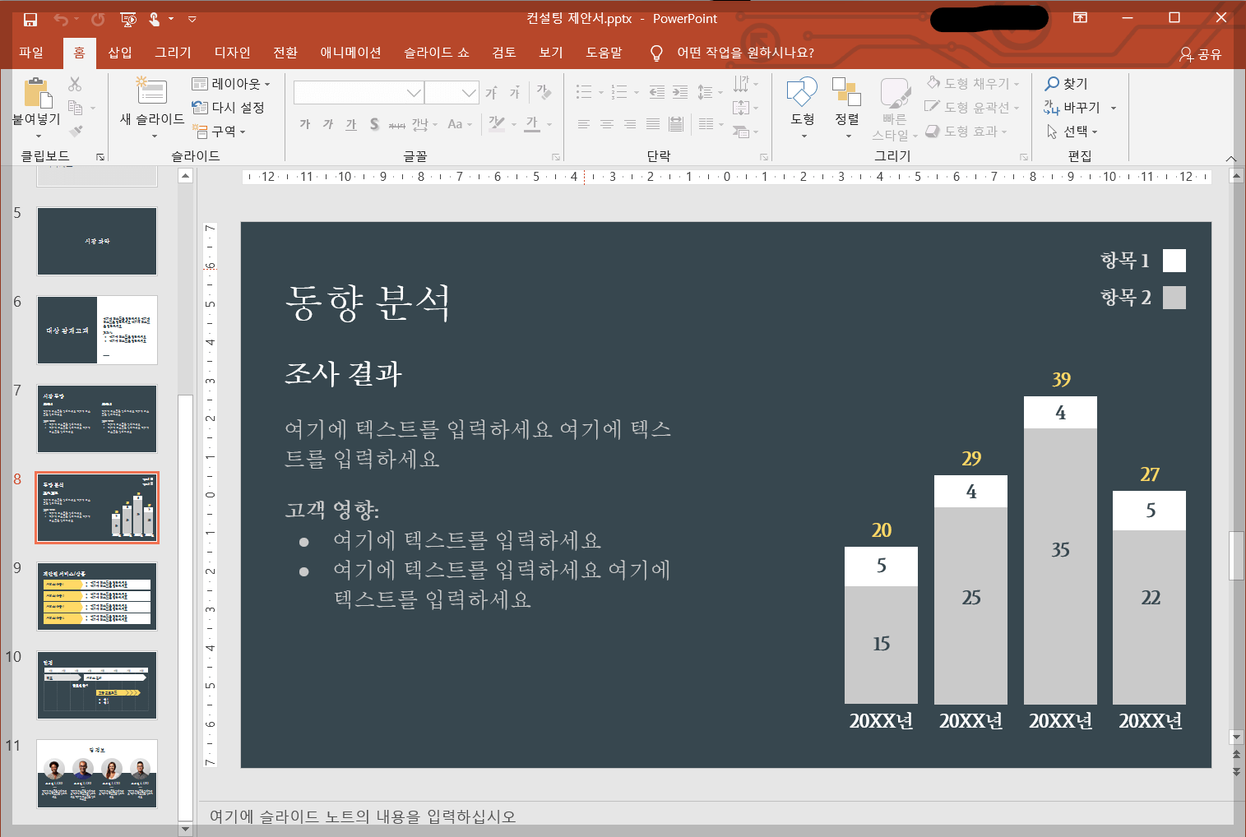1246x837 pixels.
Task: Pick the font color swatch
Action: (531, 123)
